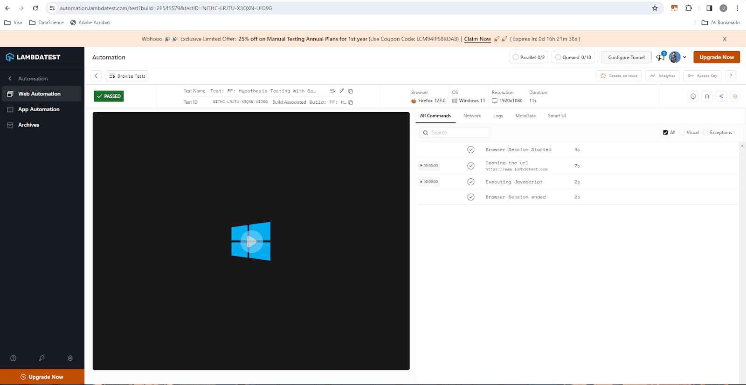Go back via the Automation sidebar arrow

(x=10, y=79)
